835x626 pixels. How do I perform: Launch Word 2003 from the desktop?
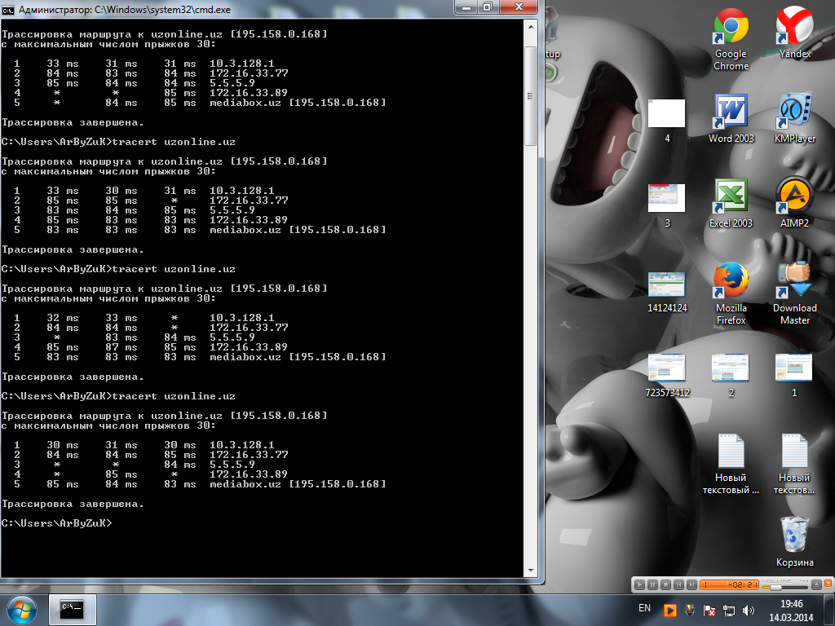pos(731,112)
